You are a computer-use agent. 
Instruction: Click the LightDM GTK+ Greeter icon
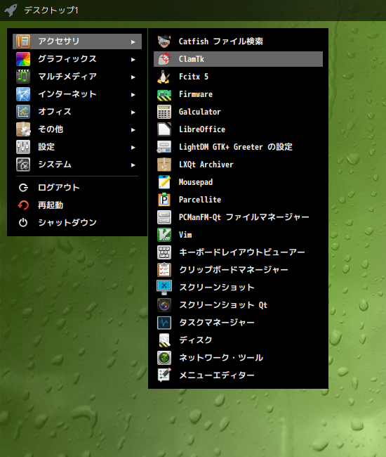(x=164, y=147)
